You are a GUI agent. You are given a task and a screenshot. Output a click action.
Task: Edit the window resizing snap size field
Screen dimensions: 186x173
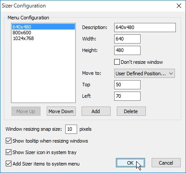tap(71, 129)
